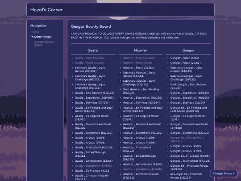Click Sabrina's Gastly, Gym Challenge (96/132)
This screenshot has height=181, width=241.
click(x=90, y=78)
